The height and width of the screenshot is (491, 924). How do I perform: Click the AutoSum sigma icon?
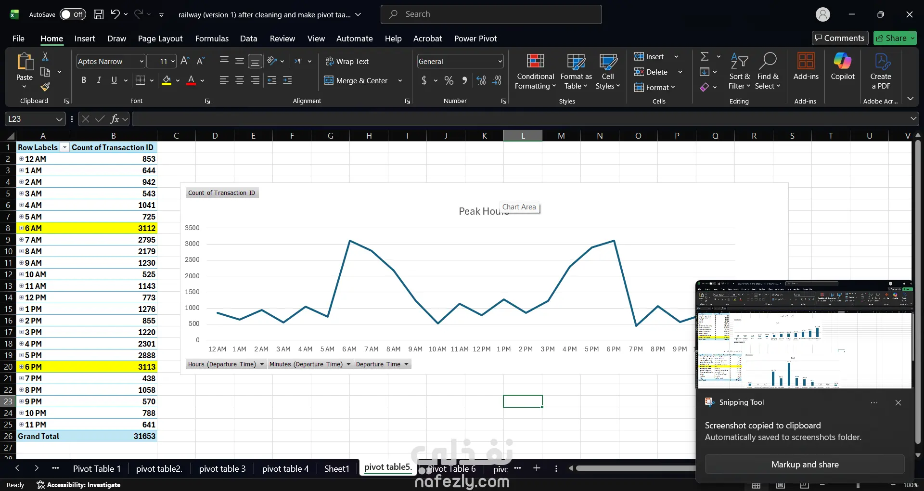point(705,57)
